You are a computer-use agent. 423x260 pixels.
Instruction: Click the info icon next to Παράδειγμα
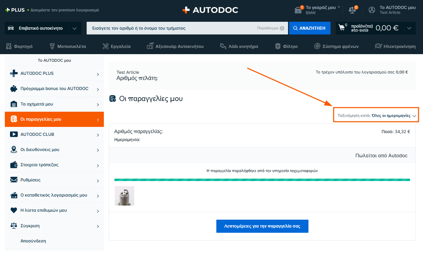[x=282, y=28]
